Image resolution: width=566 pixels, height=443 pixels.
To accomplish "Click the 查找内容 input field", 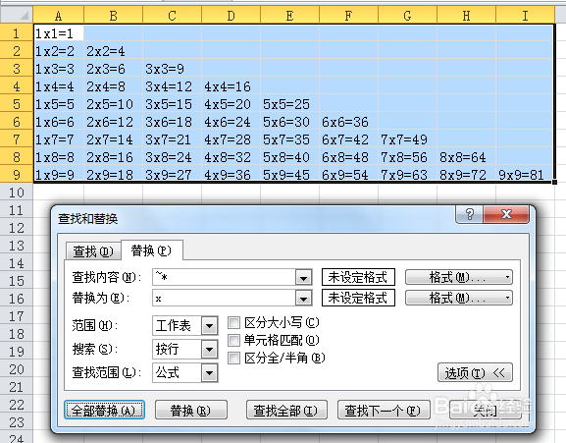I will (x=225, y=278).
